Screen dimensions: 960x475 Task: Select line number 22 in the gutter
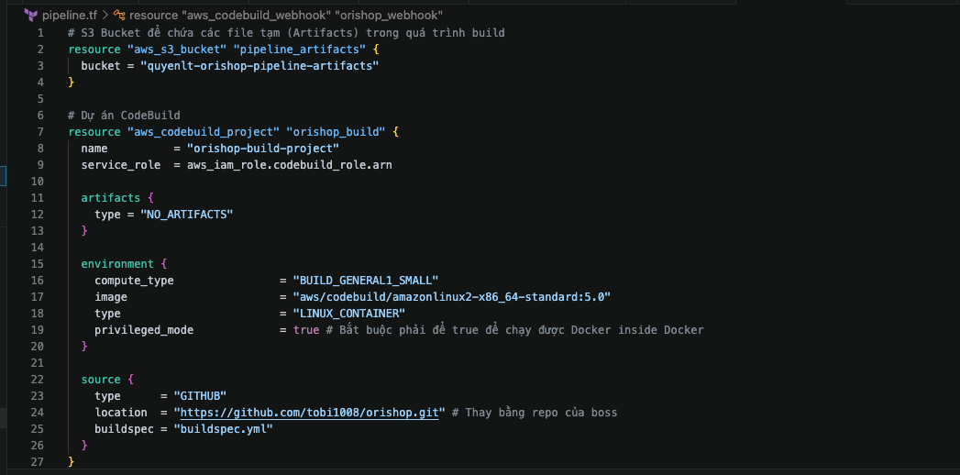click(x=38, y=380)
